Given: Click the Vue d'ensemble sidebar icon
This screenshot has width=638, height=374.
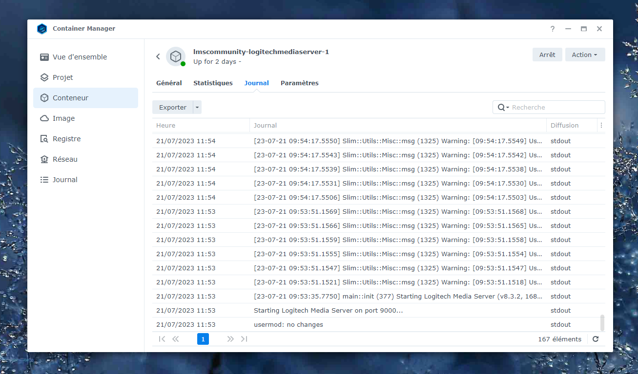Looking at the screenshot, I should coord(44,57).
